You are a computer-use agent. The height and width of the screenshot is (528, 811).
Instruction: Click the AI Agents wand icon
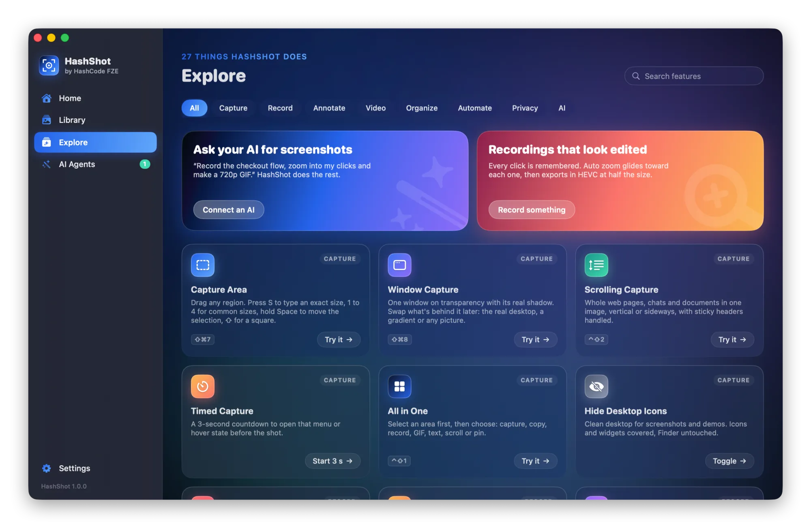pyautogui.click(x=47, y=164)
